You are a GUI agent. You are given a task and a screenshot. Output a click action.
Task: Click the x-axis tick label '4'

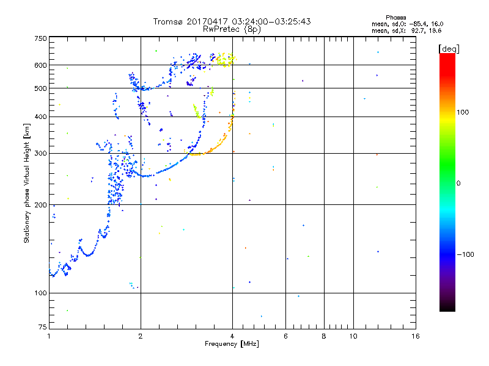[232, 336]
